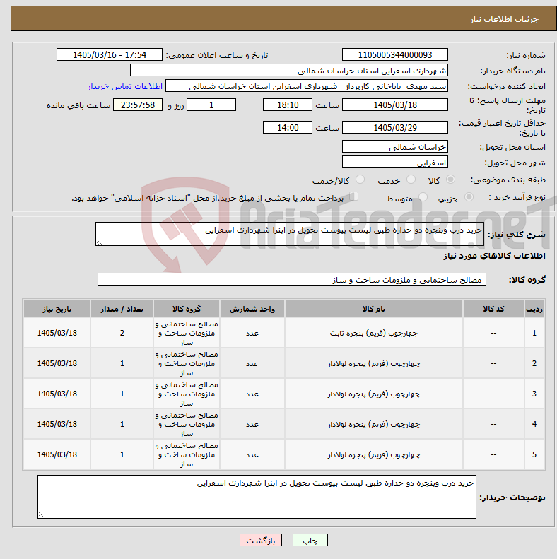Click the واحد شمارش column header
The width and height of the screenshot is (557, 559).
point(252,309)
